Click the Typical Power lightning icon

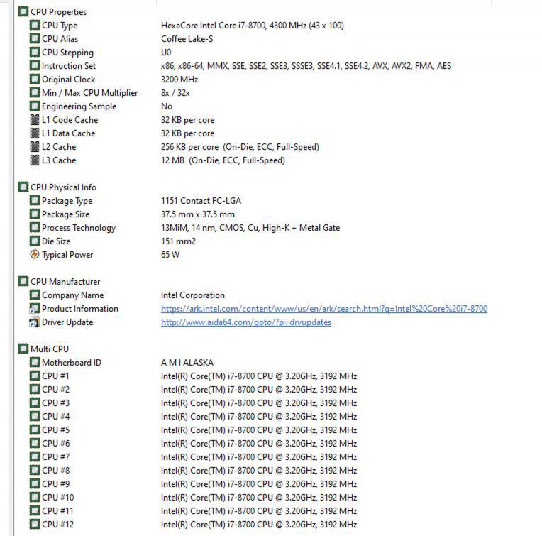[35, 255]
